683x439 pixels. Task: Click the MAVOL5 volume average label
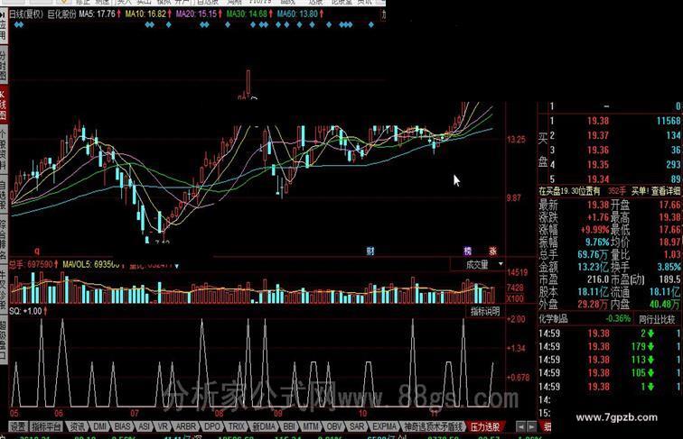click(x=90, y=264)
